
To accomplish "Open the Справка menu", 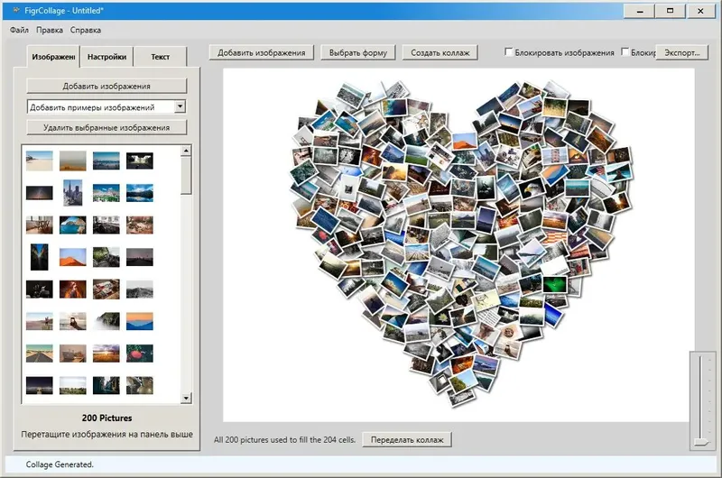I will (x=86, y=30).
